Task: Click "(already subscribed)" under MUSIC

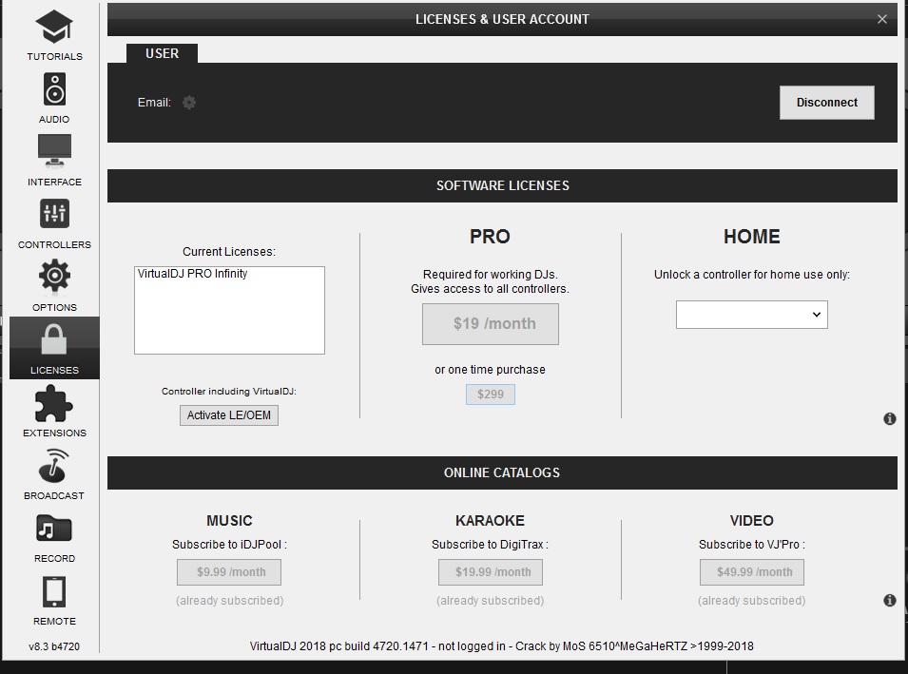Action: 229,601
